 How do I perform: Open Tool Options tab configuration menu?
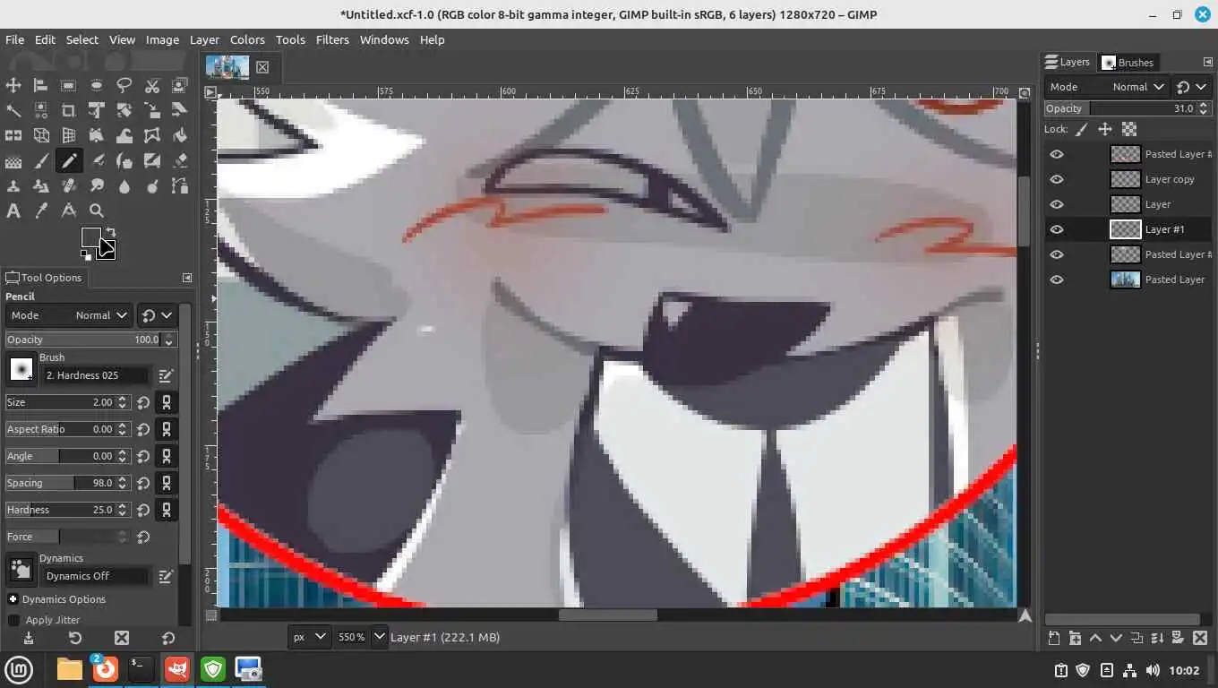point(187,278)
